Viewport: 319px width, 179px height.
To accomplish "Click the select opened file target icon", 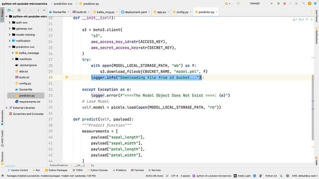I will 19,10.
